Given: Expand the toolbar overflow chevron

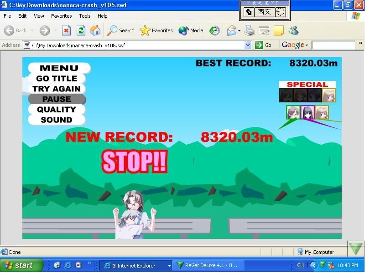Looking at the screenshot, I should click(360, 43).
